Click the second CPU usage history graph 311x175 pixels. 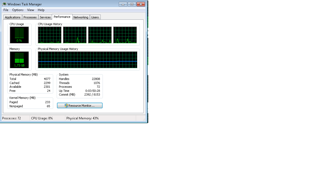point(75,35)
